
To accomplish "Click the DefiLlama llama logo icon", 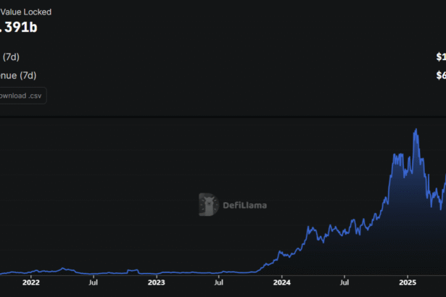I will point(210,205).
